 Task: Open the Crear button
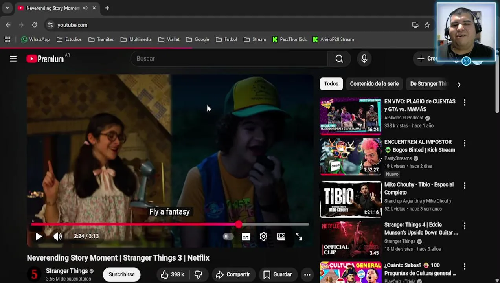tap(426, 59)
